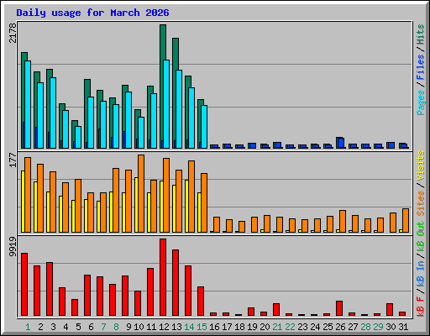This screenshot has height=336, width=430.
Task: Click the blue 'Files' legend label
Action: click(421, 67)
